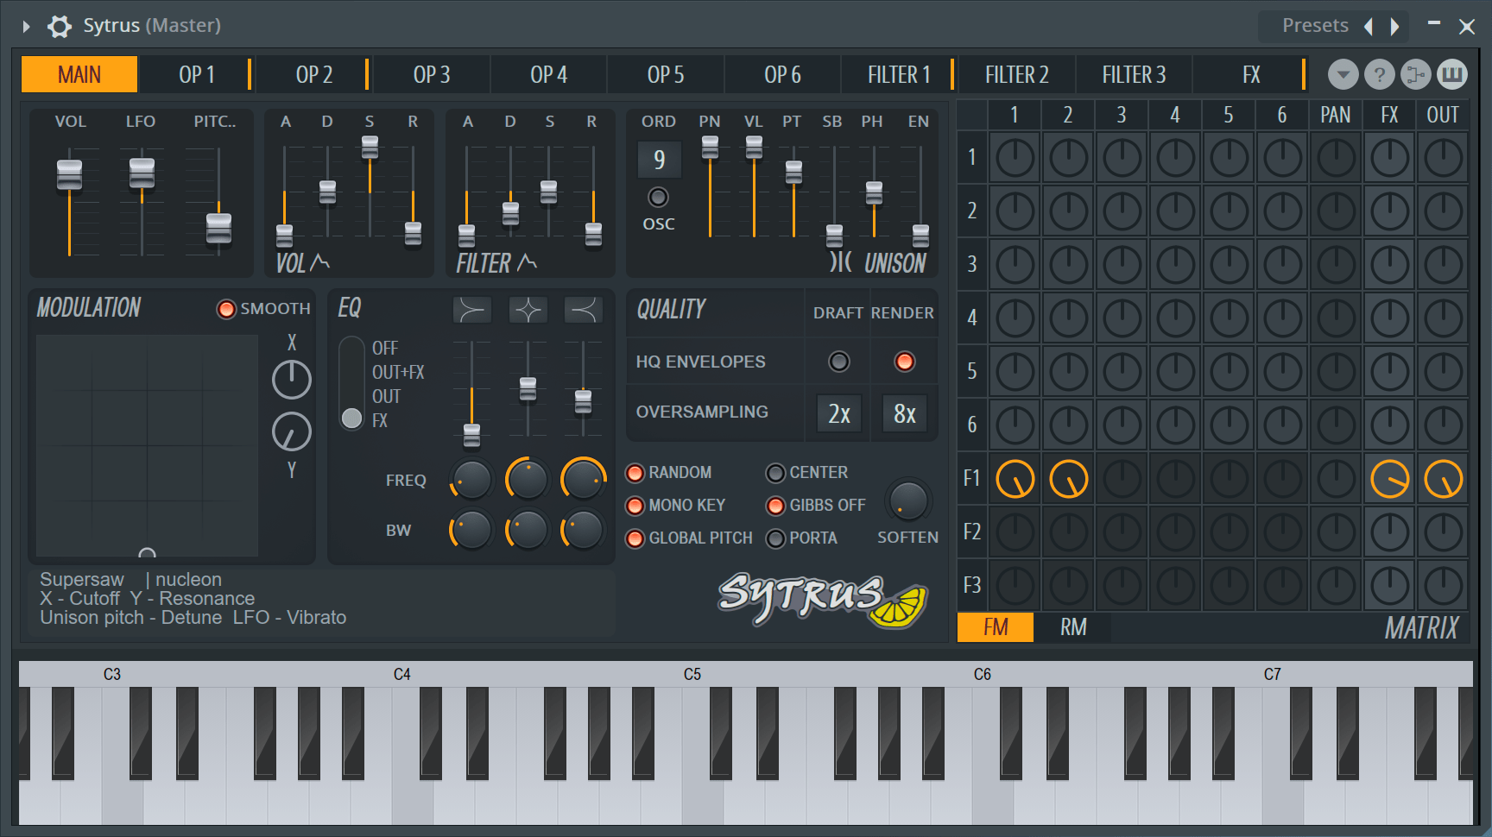This screenshot has height=837, width=1492.
Task: Toggle the keyboard display icon top right
Action: pyautogui.click(x=1451, y=74)
